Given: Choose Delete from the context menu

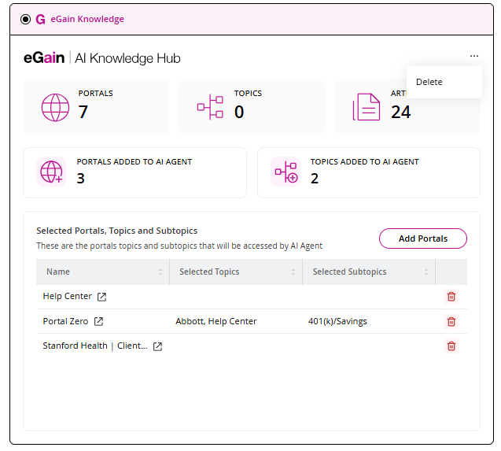Looking at the screenshot, I should pos(429,82).
